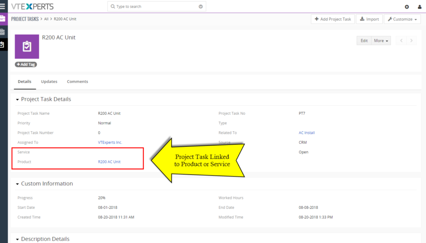Screen dimensions: 426x243
Task: Switch to the Details tab
Action: [25, 82]
